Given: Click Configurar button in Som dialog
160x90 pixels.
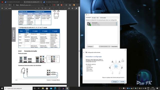Looking at the screenshot, I should [90, 46].
